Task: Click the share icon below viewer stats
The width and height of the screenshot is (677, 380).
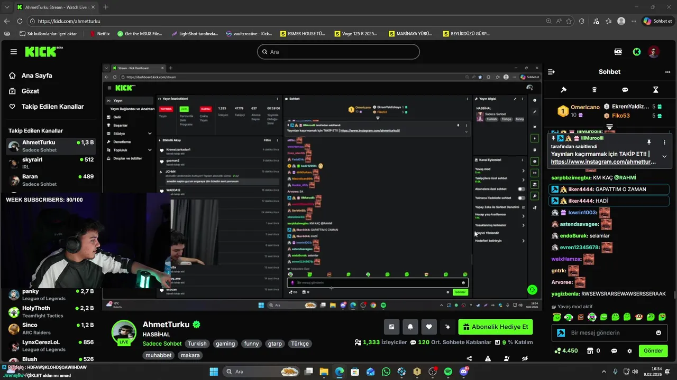Action: point(469,358)
